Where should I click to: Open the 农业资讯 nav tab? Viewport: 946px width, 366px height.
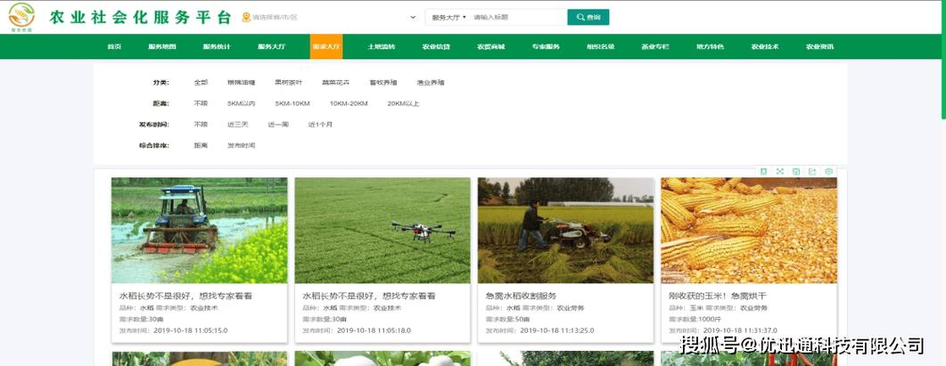click(x=819, y=46)
